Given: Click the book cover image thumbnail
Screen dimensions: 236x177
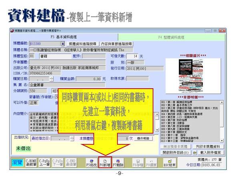Looking at the screenshot, I should pos(191,76).
